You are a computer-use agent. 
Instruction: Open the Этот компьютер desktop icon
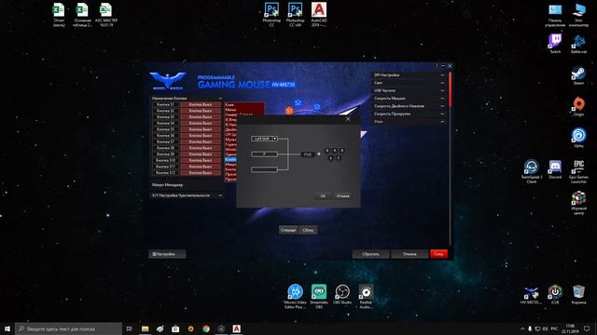tap(578, 15)
